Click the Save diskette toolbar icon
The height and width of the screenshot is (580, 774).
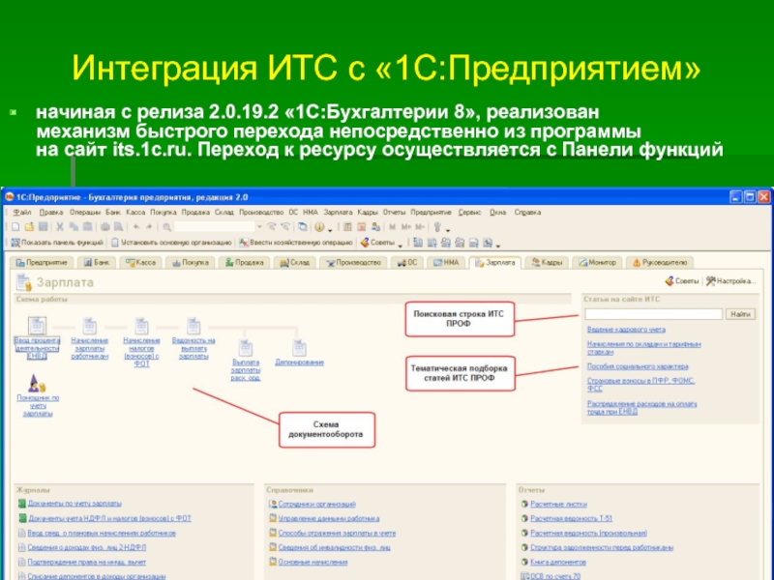click(43, 227)
